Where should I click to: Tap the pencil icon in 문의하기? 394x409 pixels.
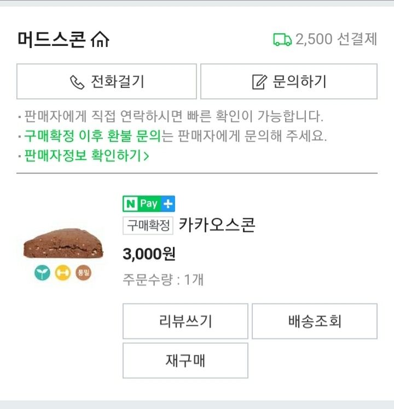(x=259, y=82)
